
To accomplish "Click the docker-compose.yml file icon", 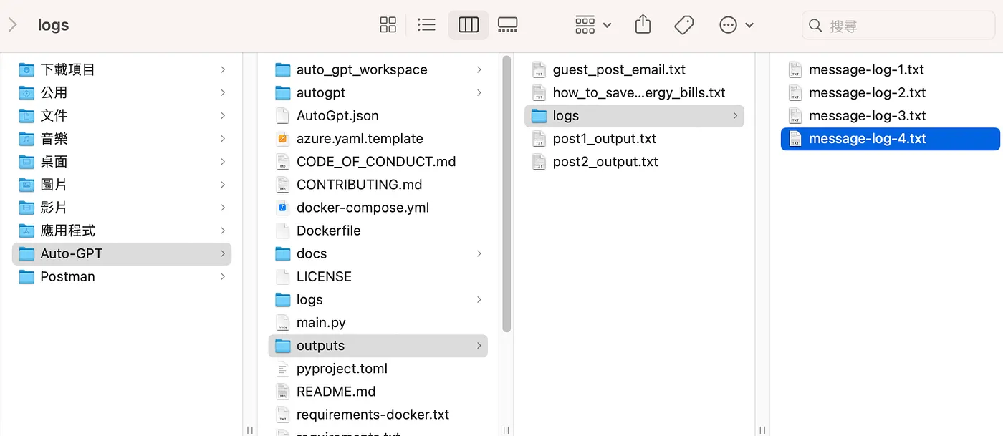I will pyautogui.click(x=282, y=207).
